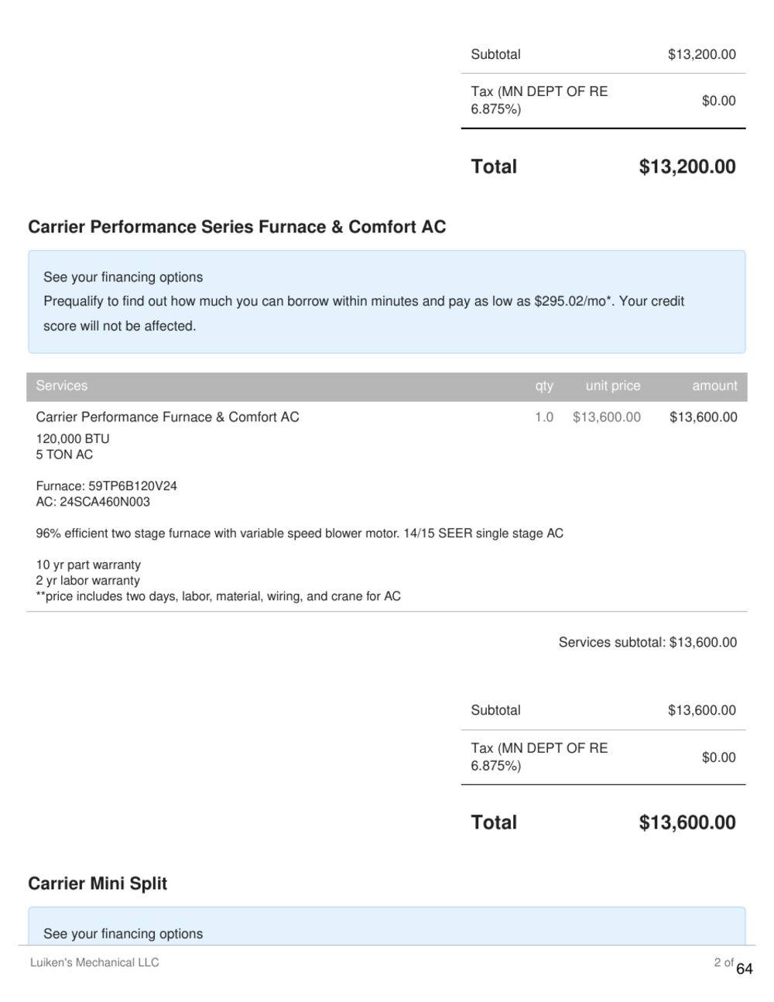Click the Luiken's Mechanical LLC footer text
Viewport: 774px width, 1002px height.
pos(94,963)
